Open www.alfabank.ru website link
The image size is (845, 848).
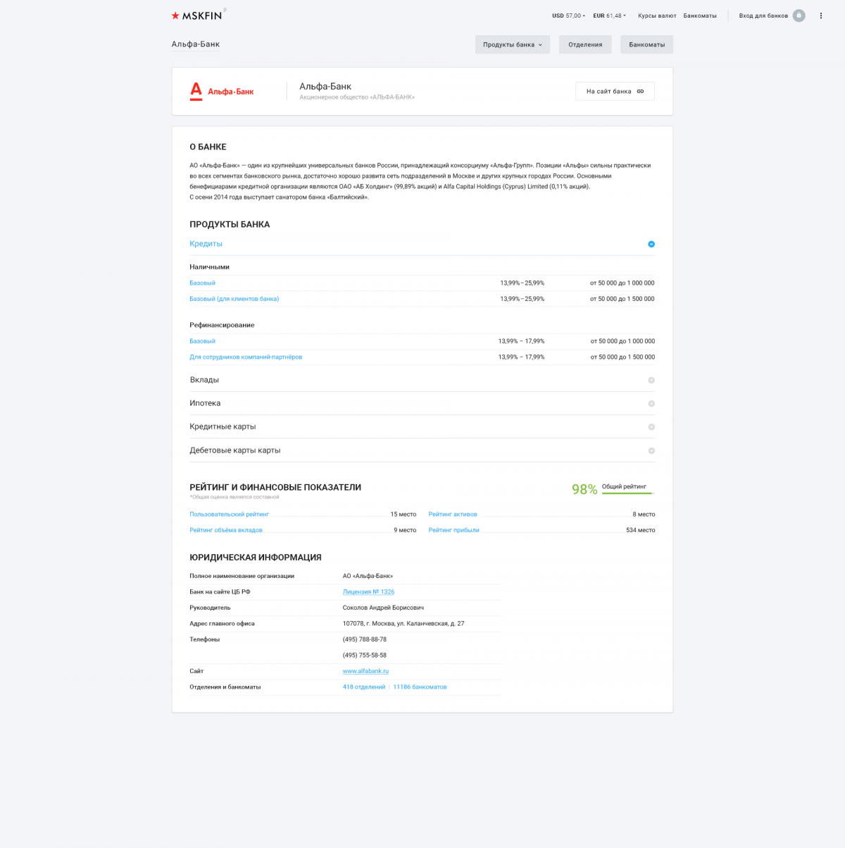365,671
